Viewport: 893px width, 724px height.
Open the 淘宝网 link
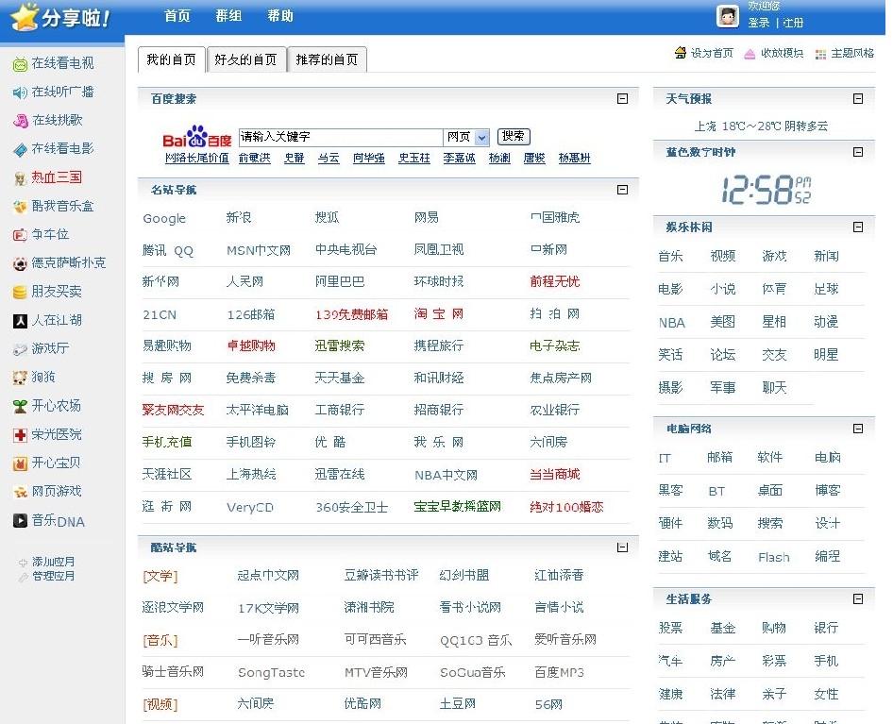[x=439, y=314]
